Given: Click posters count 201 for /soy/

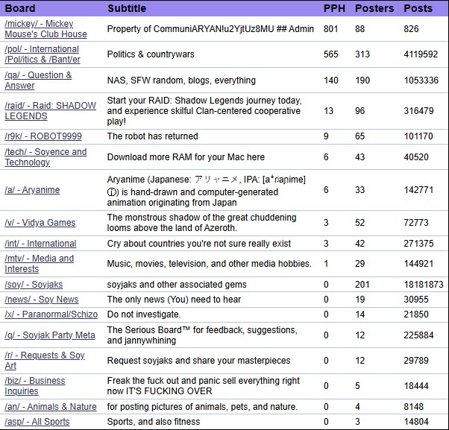Looking at the screenshot, I should click(x=362, y=285).
